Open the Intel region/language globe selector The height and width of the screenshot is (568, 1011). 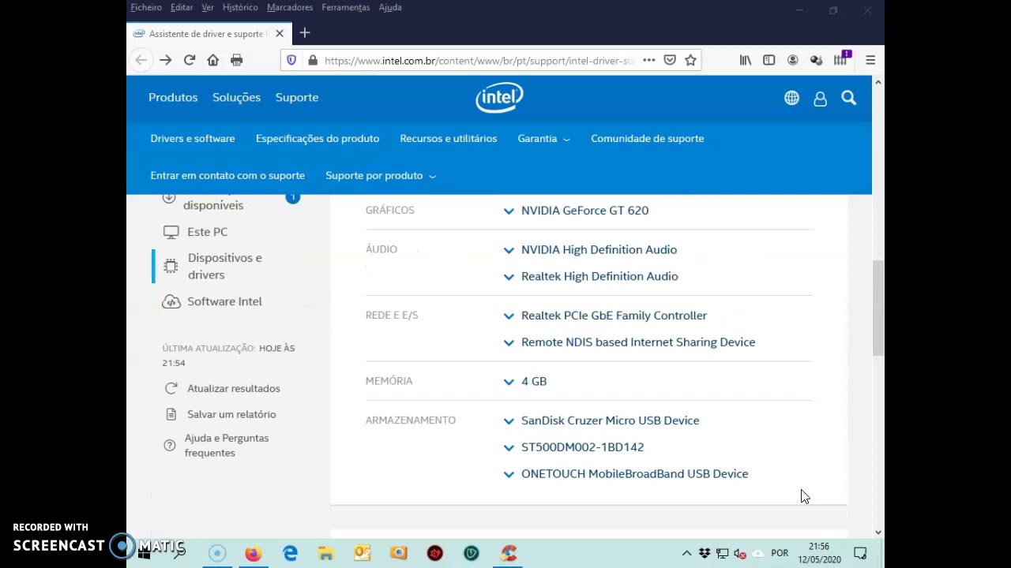point(791,97)
